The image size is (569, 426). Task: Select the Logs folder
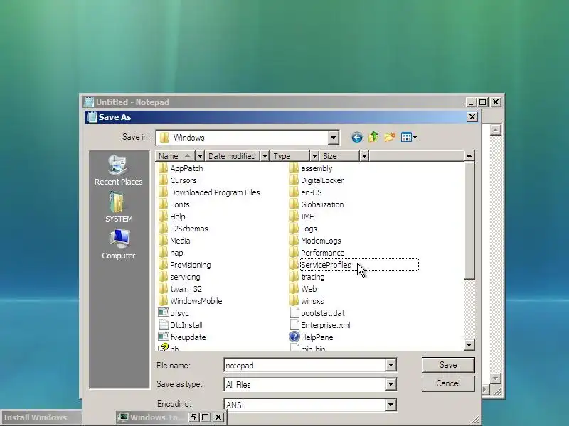pos(304,229)
